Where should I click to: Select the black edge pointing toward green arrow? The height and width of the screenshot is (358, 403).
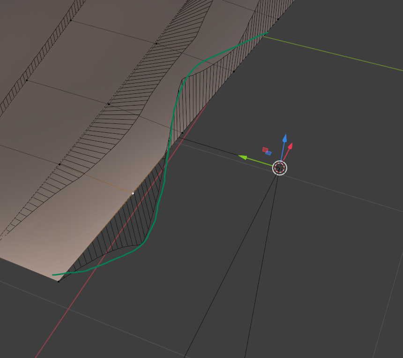coord(211,144)
